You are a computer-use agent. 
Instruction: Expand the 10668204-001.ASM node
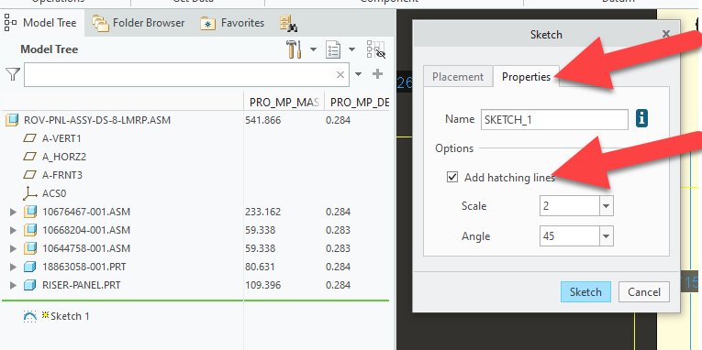14,230
